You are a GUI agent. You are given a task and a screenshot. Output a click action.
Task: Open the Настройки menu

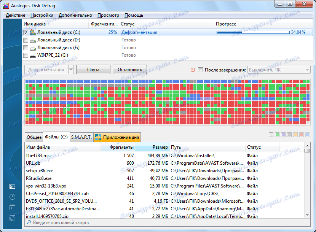tap(42, 15)
